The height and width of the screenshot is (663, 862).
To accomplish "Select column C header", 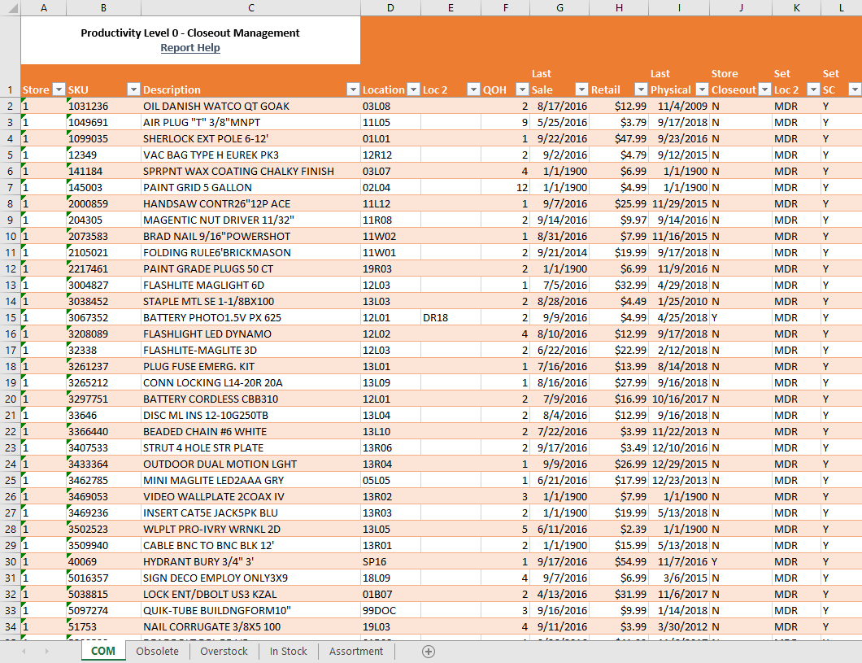I will 250,7.
